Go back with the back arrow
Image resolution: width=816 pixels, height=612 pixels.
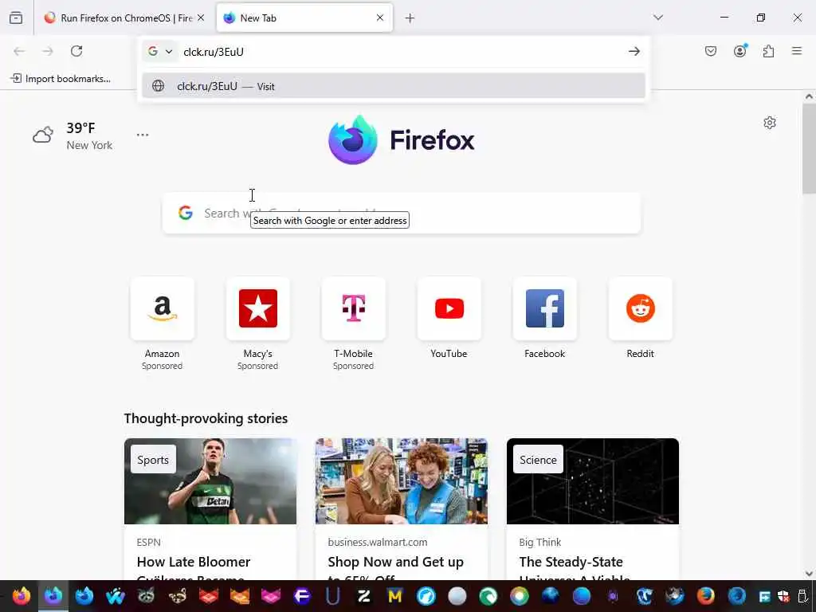(19, 51)
